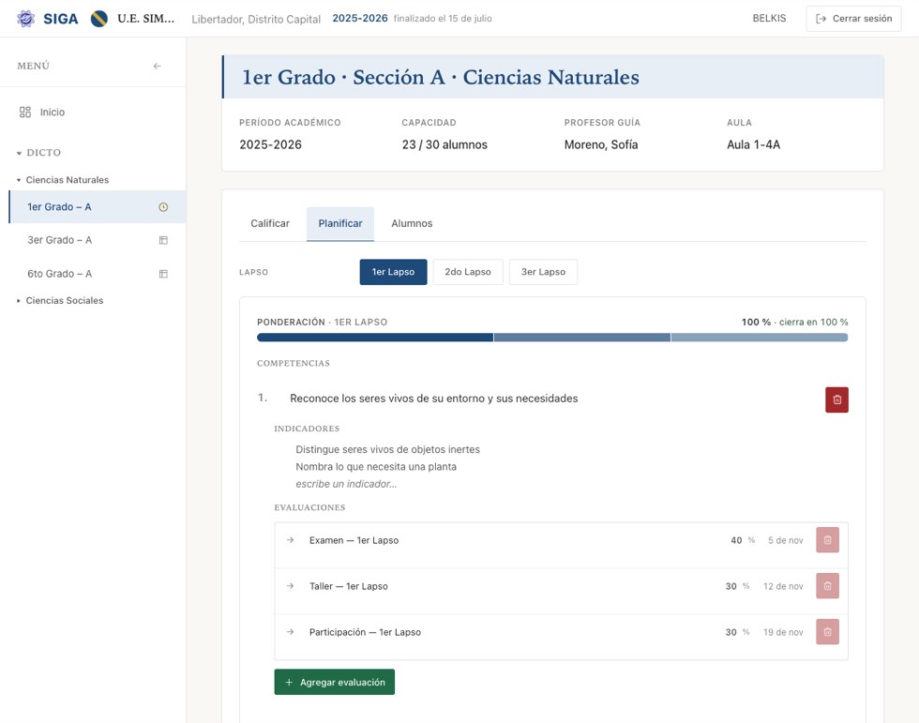
Task: Click the table icon beside 6to Grado – A
Action: click(x=163, y=274)
